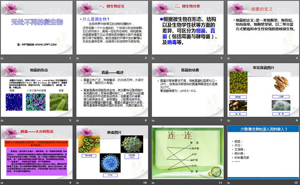Viewport: 300px width, 185px height.
Task: Click slide number label "7"
Action: point(221,120)
